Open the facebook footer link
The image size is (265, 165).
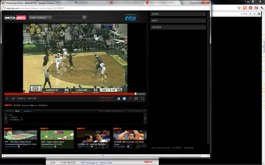click(x=189, y=148)
